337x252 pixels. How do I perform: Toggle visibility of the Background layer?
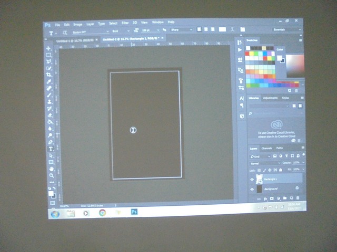252,188
